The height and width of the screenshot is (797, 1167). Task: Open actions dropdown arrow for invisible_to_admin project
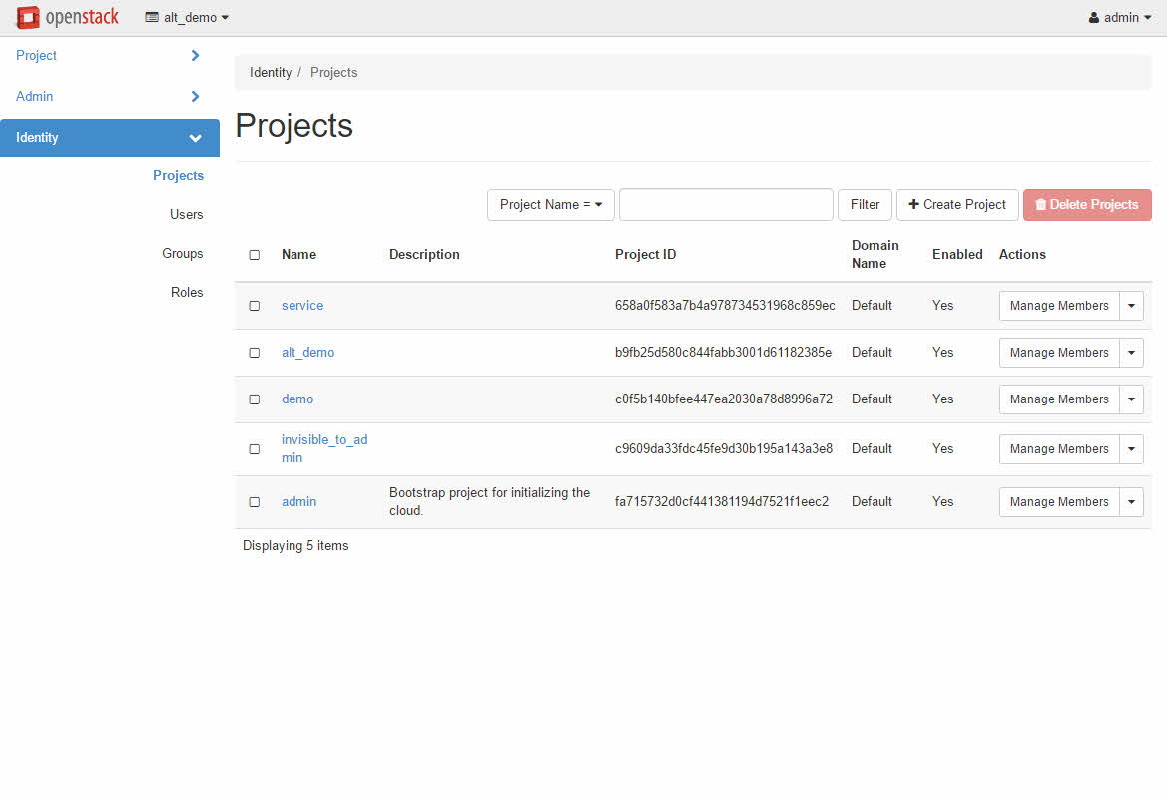(x=1131, y=449)
